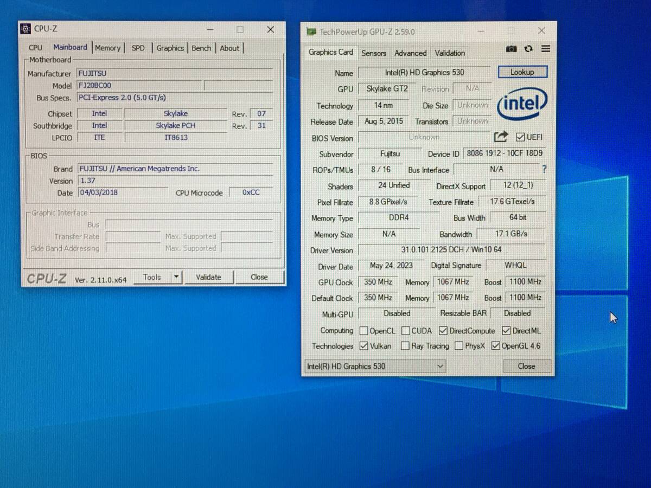Take GPU-Z screenshot with camera icon
This screenshot has height=488, width=651.
511,49
